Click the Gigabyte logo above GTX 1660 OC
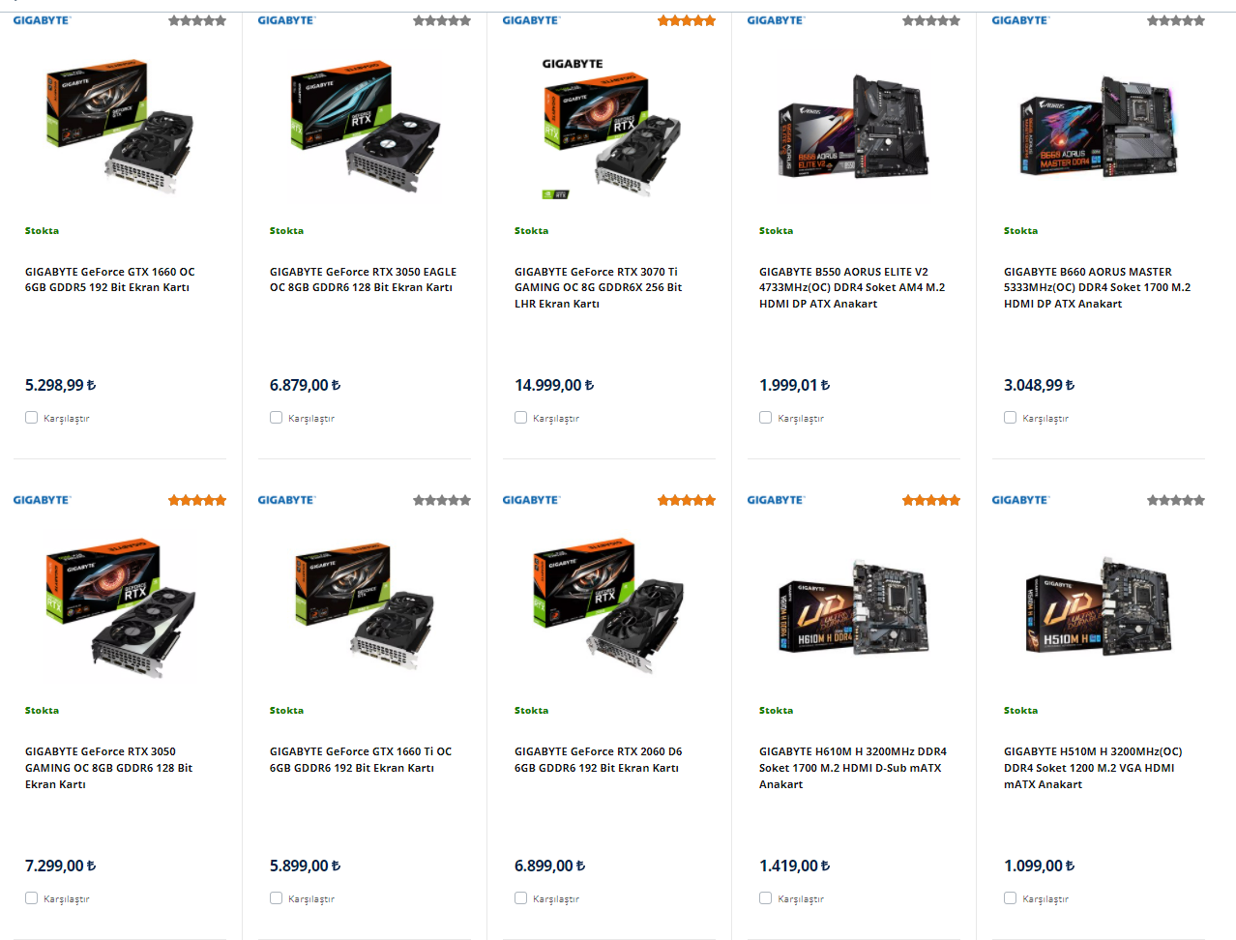Screen dimensions: 1236x940 [42, 20]
